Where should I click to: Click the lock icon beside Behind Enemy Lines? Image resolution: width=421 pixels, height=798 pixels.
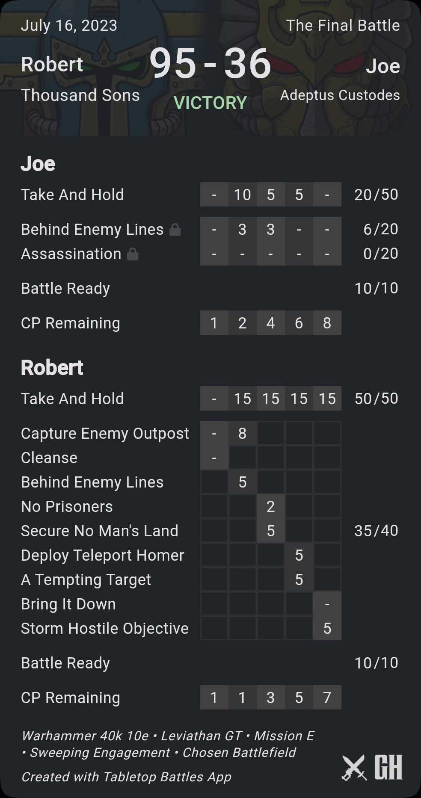(175, 230)
